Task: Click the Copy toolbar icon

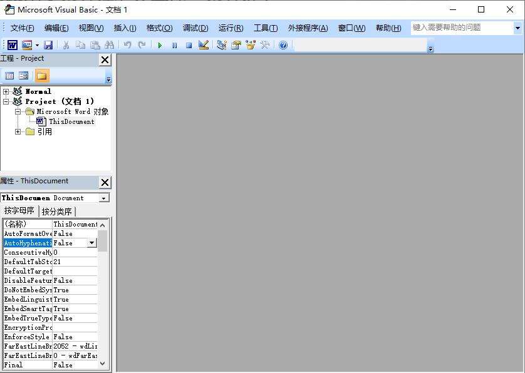Action: click(x=80, y=45)
